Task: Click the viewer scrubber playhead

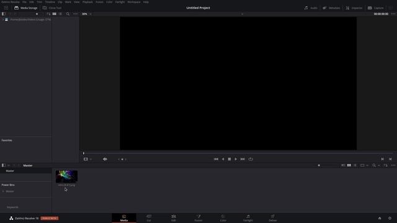Action: click(x=84, y=153)
